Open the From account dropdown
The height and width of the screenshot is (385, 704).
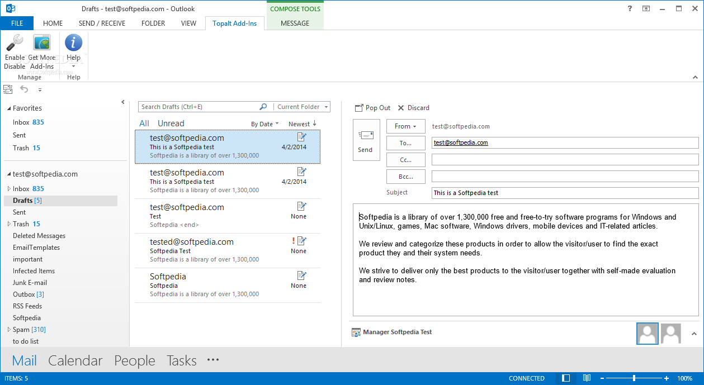coord(406,126)
